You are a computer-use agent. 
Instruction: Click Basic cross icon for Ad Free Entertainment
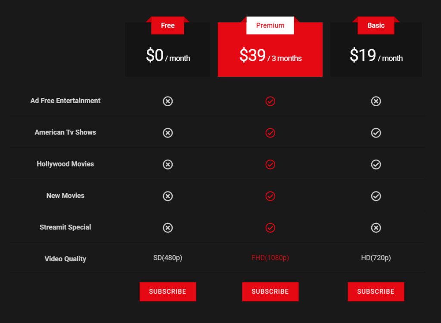tap(376, 101)
